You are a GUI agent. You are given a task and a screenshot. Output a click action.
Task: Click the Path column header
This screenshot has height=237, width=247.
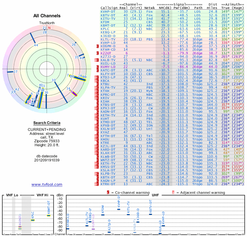point(198,8)
